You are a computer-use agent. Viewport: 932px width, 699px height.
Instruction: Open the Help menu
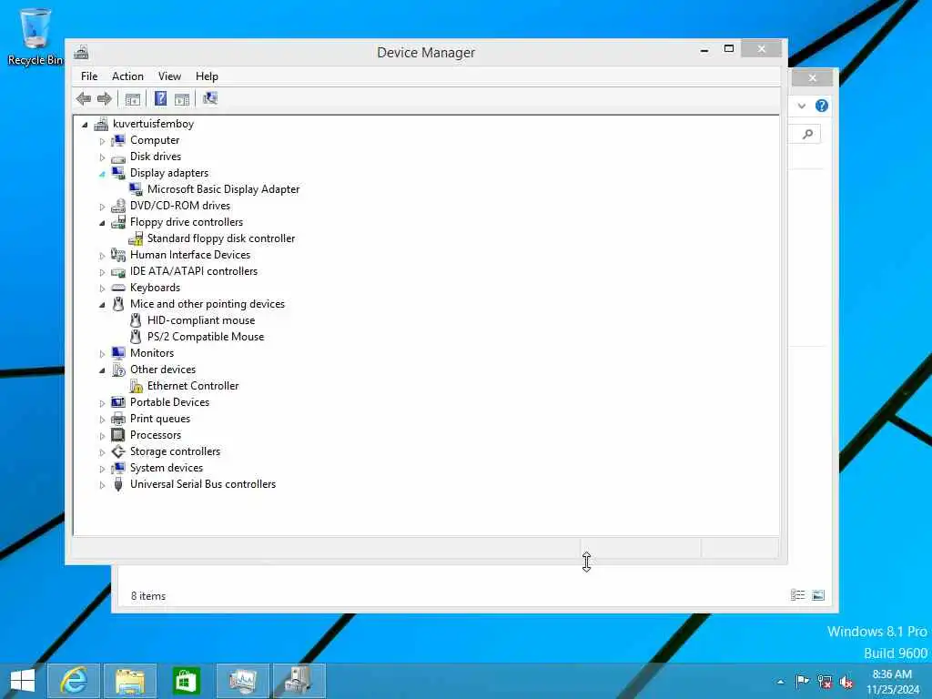coord(207,76)
